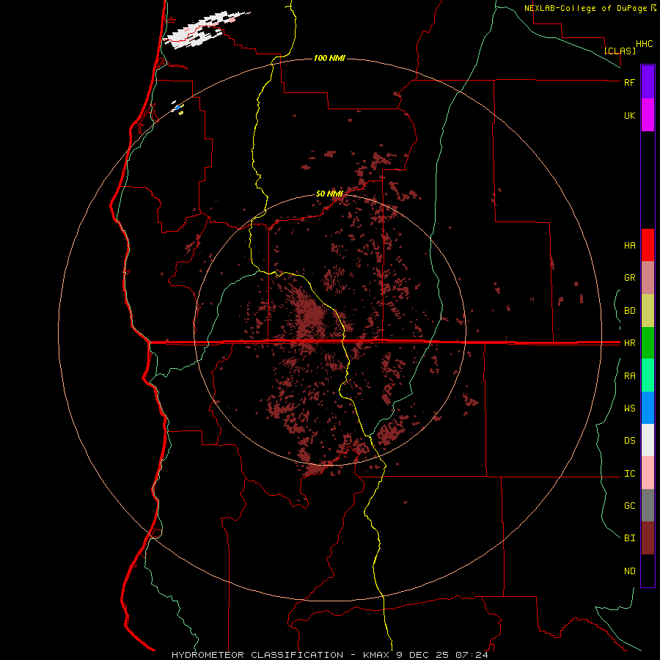Click the WS legend label
The width and height of the screenshot is (660, 660).
(x=629, y=408)
